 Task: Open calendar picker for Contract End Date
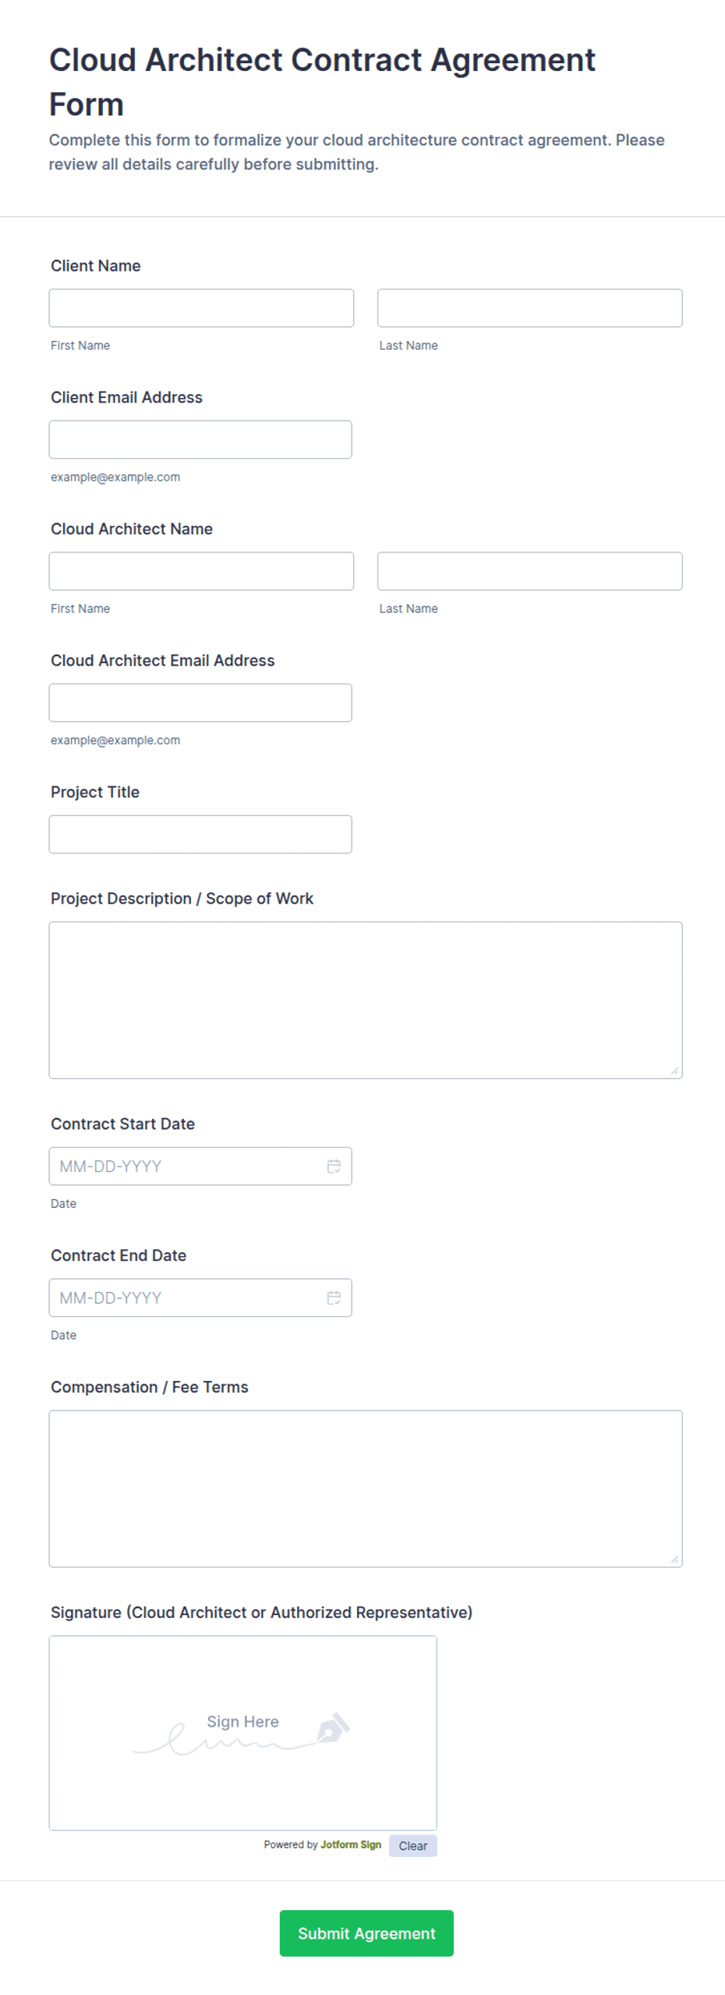click(x=334, y=1297)
